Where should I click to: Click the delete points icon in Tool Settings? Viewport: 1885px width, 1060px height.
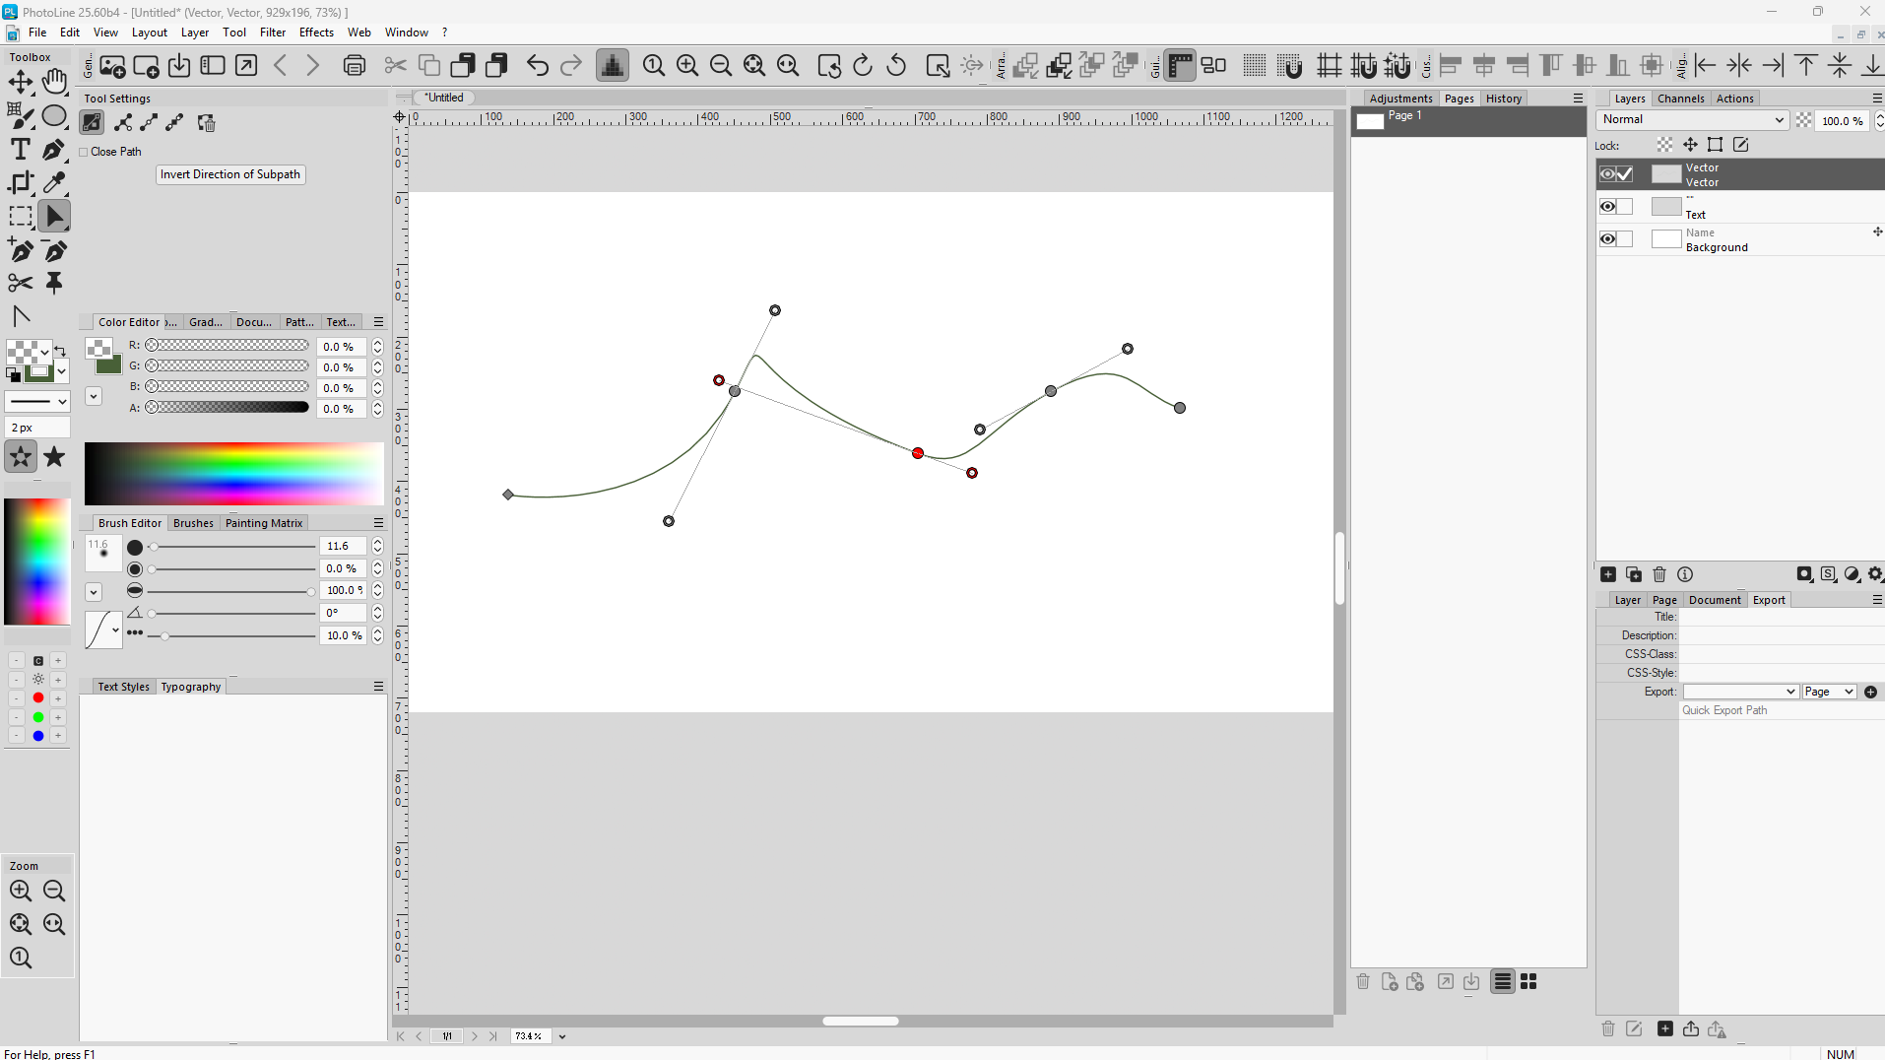206,123
